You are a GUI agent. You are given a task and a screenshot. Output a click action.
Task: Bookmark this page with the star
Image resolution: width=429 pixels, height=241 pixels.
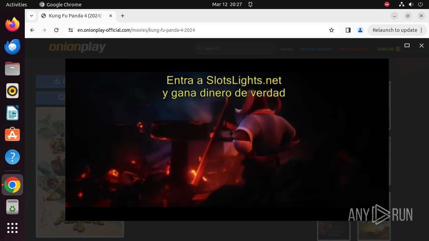click(331, 30)
